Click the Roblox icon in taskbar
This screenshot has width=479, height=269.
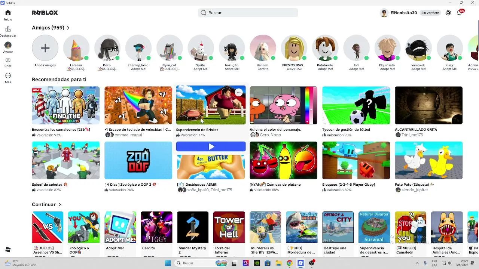click(300, 263)
